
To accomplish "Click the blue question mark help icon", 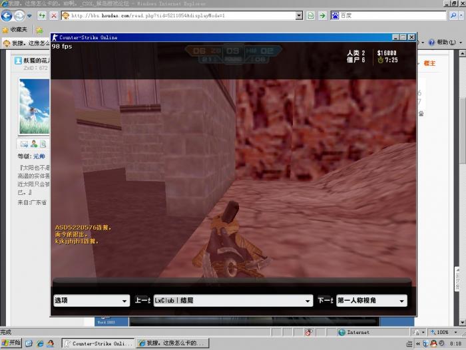I will [431, 43].
